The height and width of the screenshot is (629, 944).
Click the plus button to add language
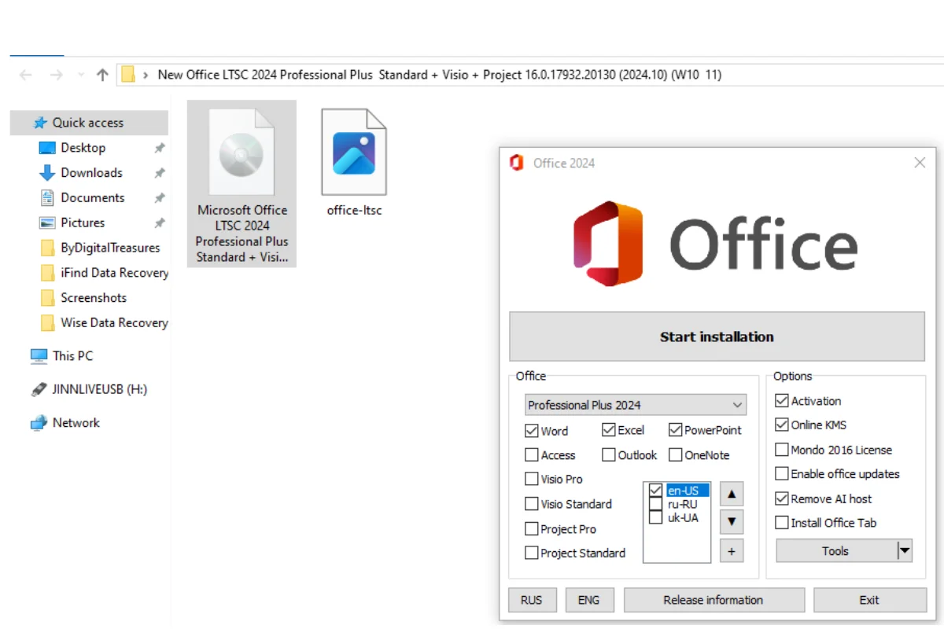(x=731, y=551)
